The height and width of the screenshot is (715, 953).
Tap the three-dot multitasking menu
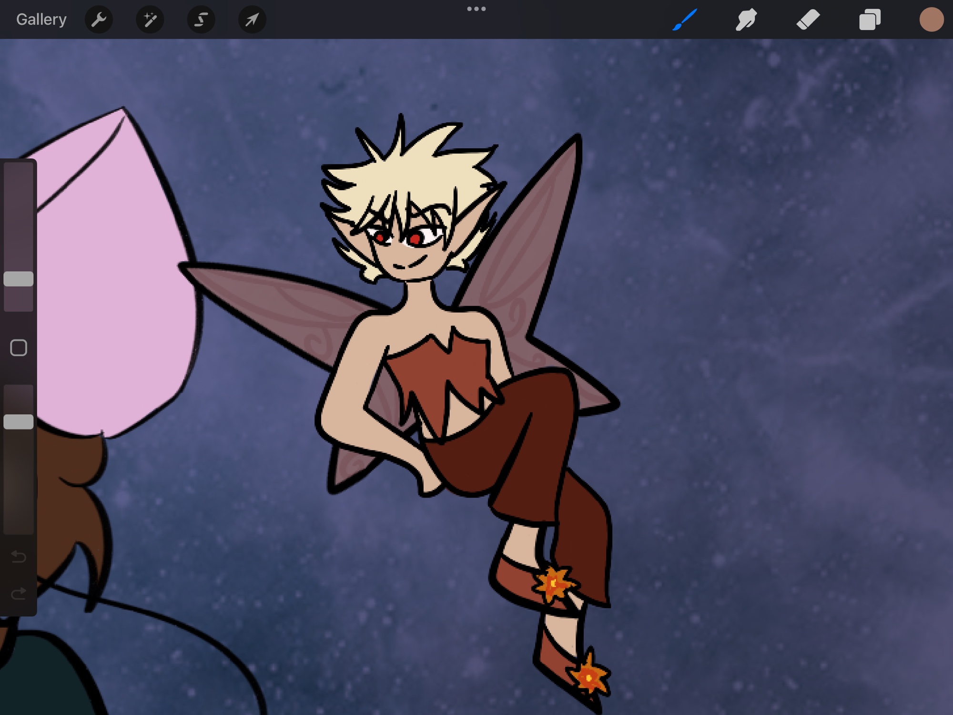476,9
